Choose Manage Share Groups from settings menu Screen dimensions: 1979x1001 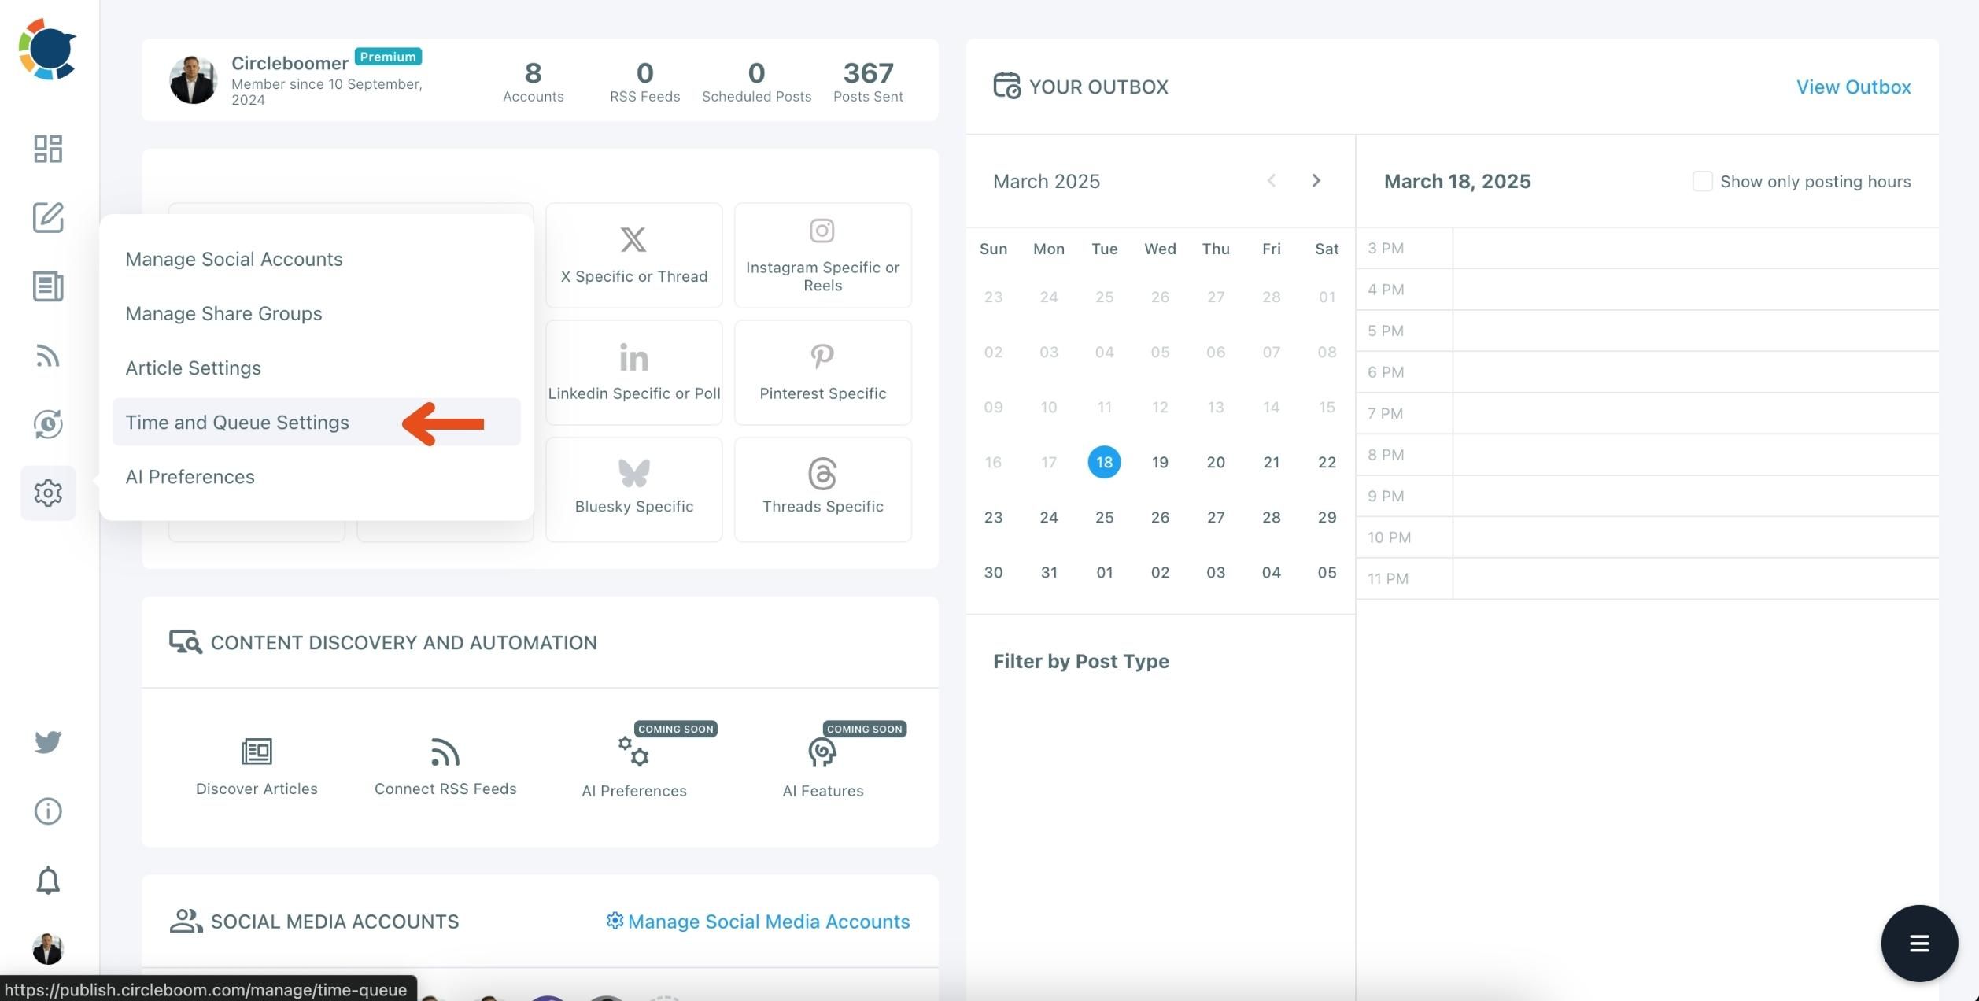(x=316, y=313)
